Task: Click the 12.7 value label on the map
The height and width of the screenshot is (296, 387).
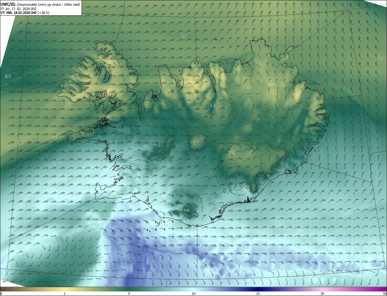Action: (x=211, y=265)
